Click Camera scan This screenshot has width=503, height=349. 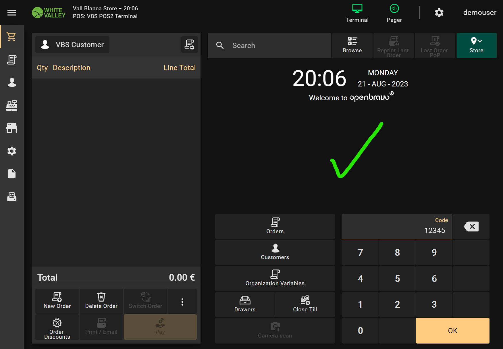[275, 331]
